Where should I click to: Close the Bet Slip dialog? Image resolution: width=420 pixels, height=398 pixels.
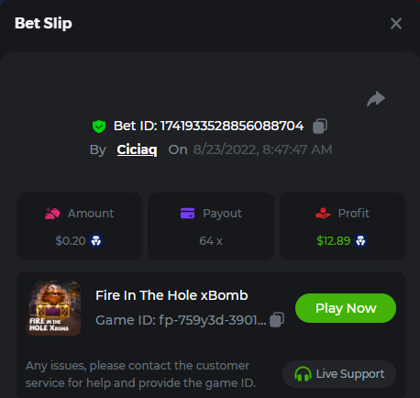[x=396, y=23]
